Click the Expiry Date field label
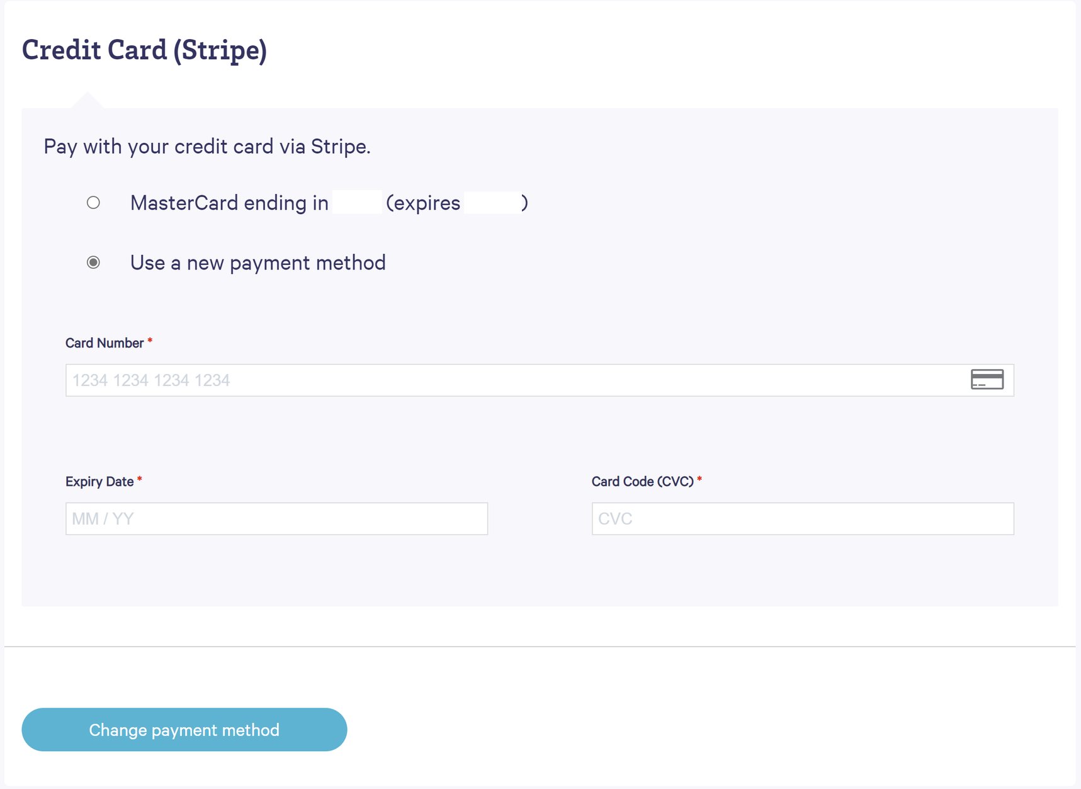 (99, 482)
